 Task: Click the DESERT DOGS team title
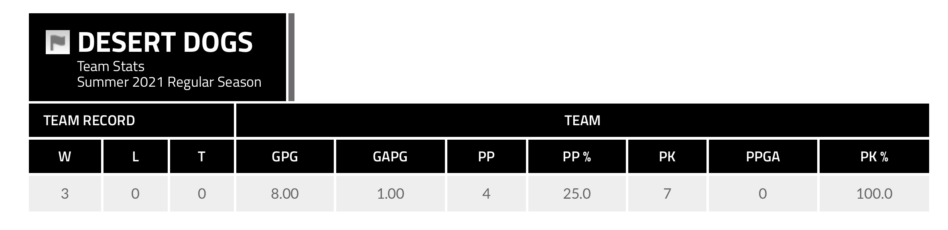click(165, 42)
